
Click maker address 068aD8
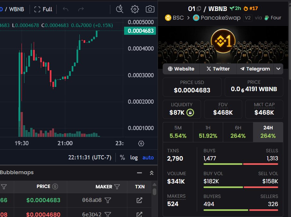click(92, 200)
